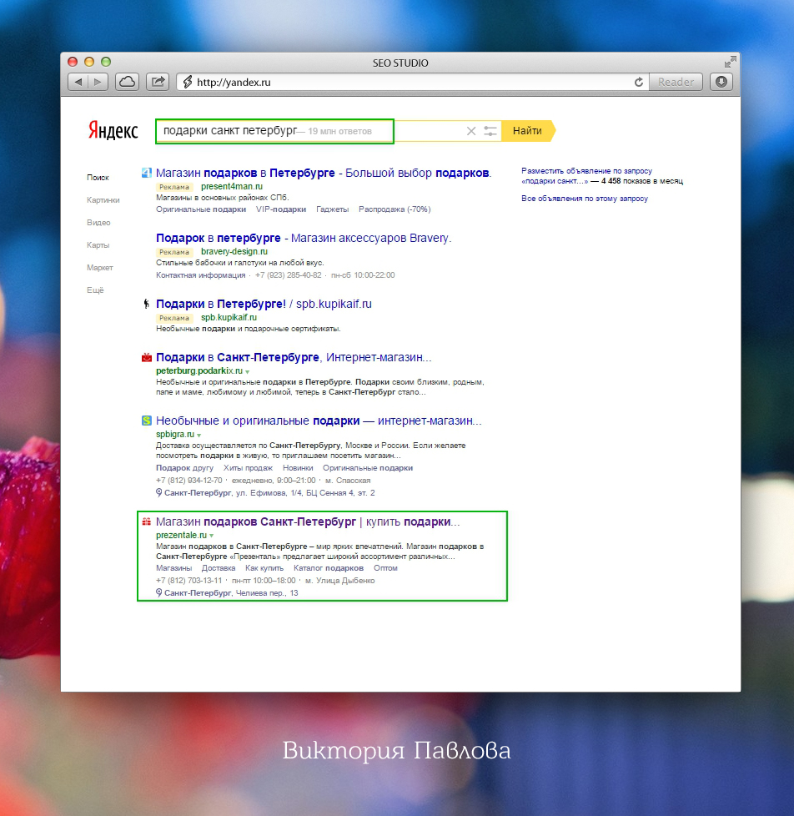The height and width of the screenshot is (816, 794).
Task: Click Гаджеты sitelink
Action: point(333,209)
